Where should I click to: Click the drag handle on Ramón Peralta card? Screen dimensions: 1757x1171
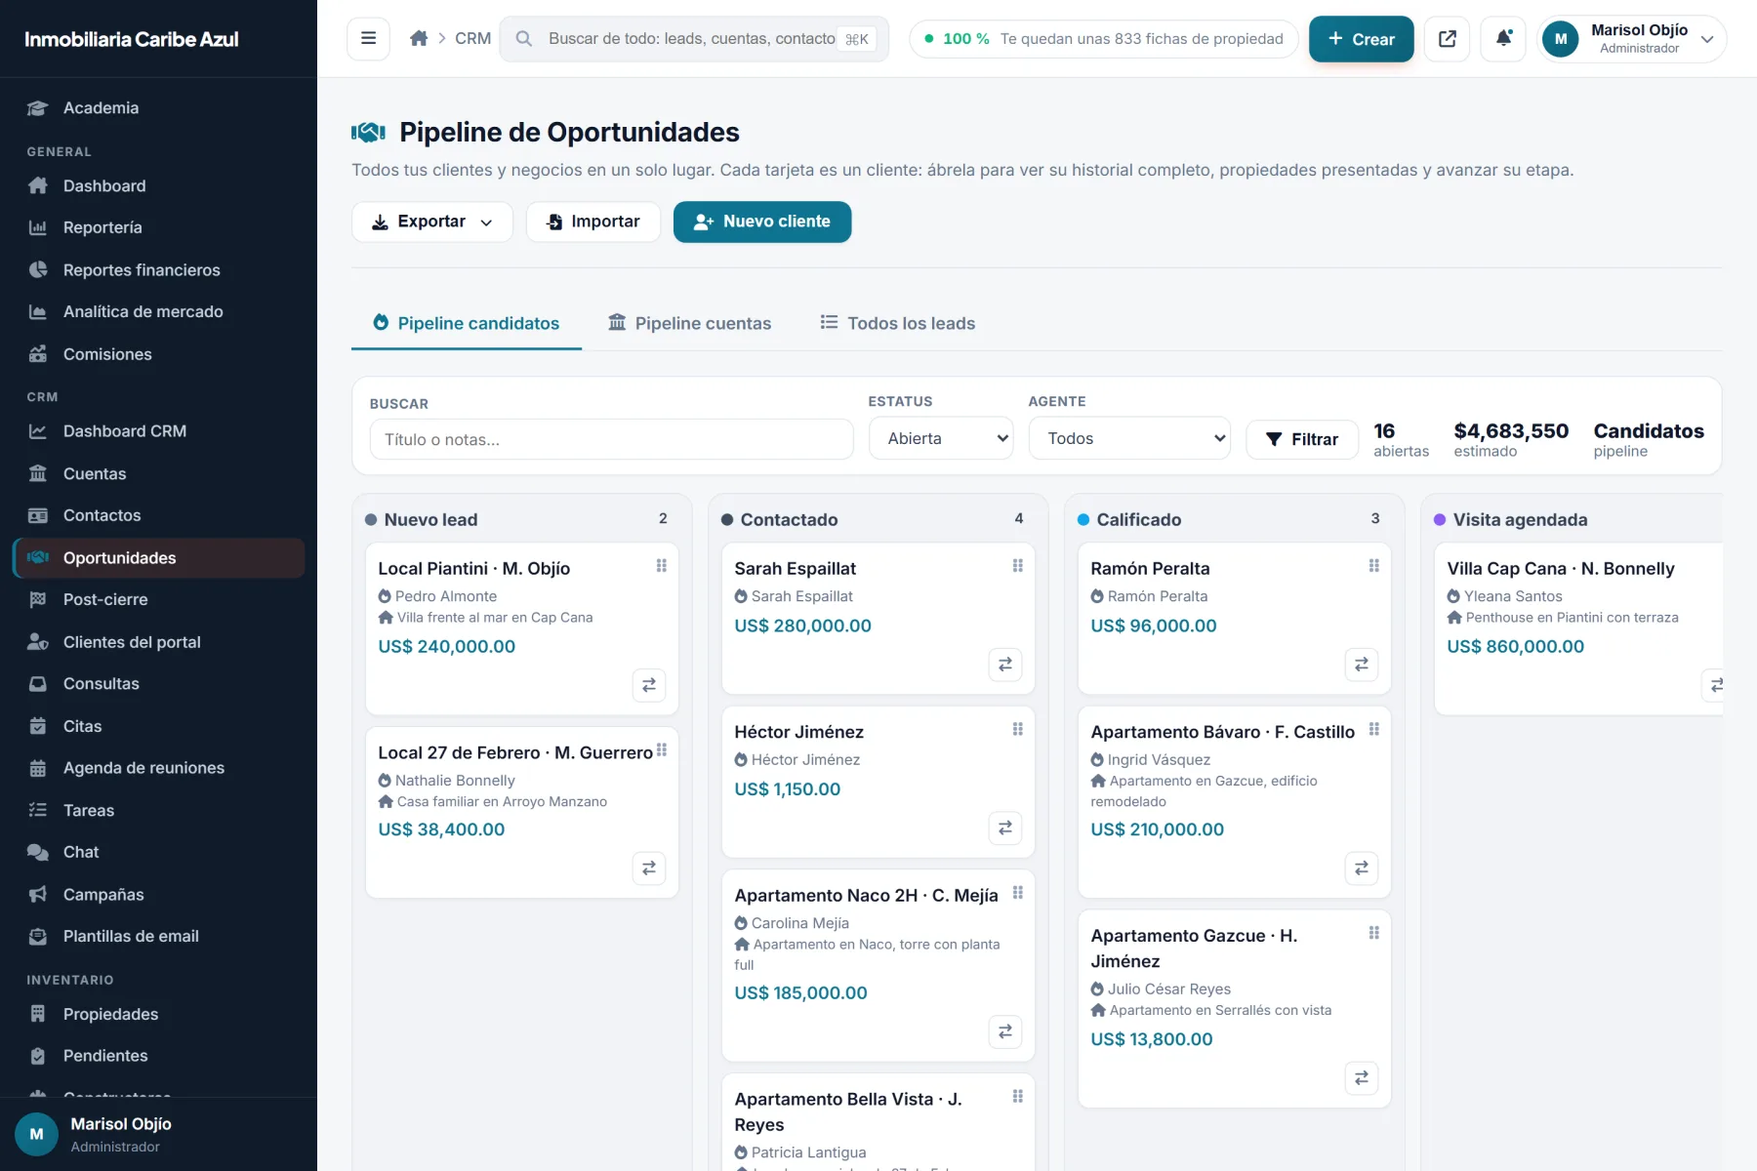[x=1373, y=566]
